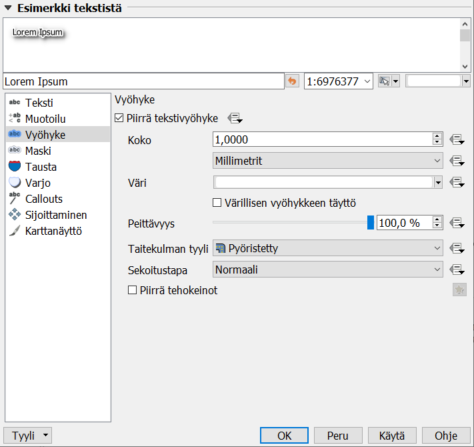The image size is (474, 447).
Task: Open the Sijoittaminen section
Action: click(56, 215)
